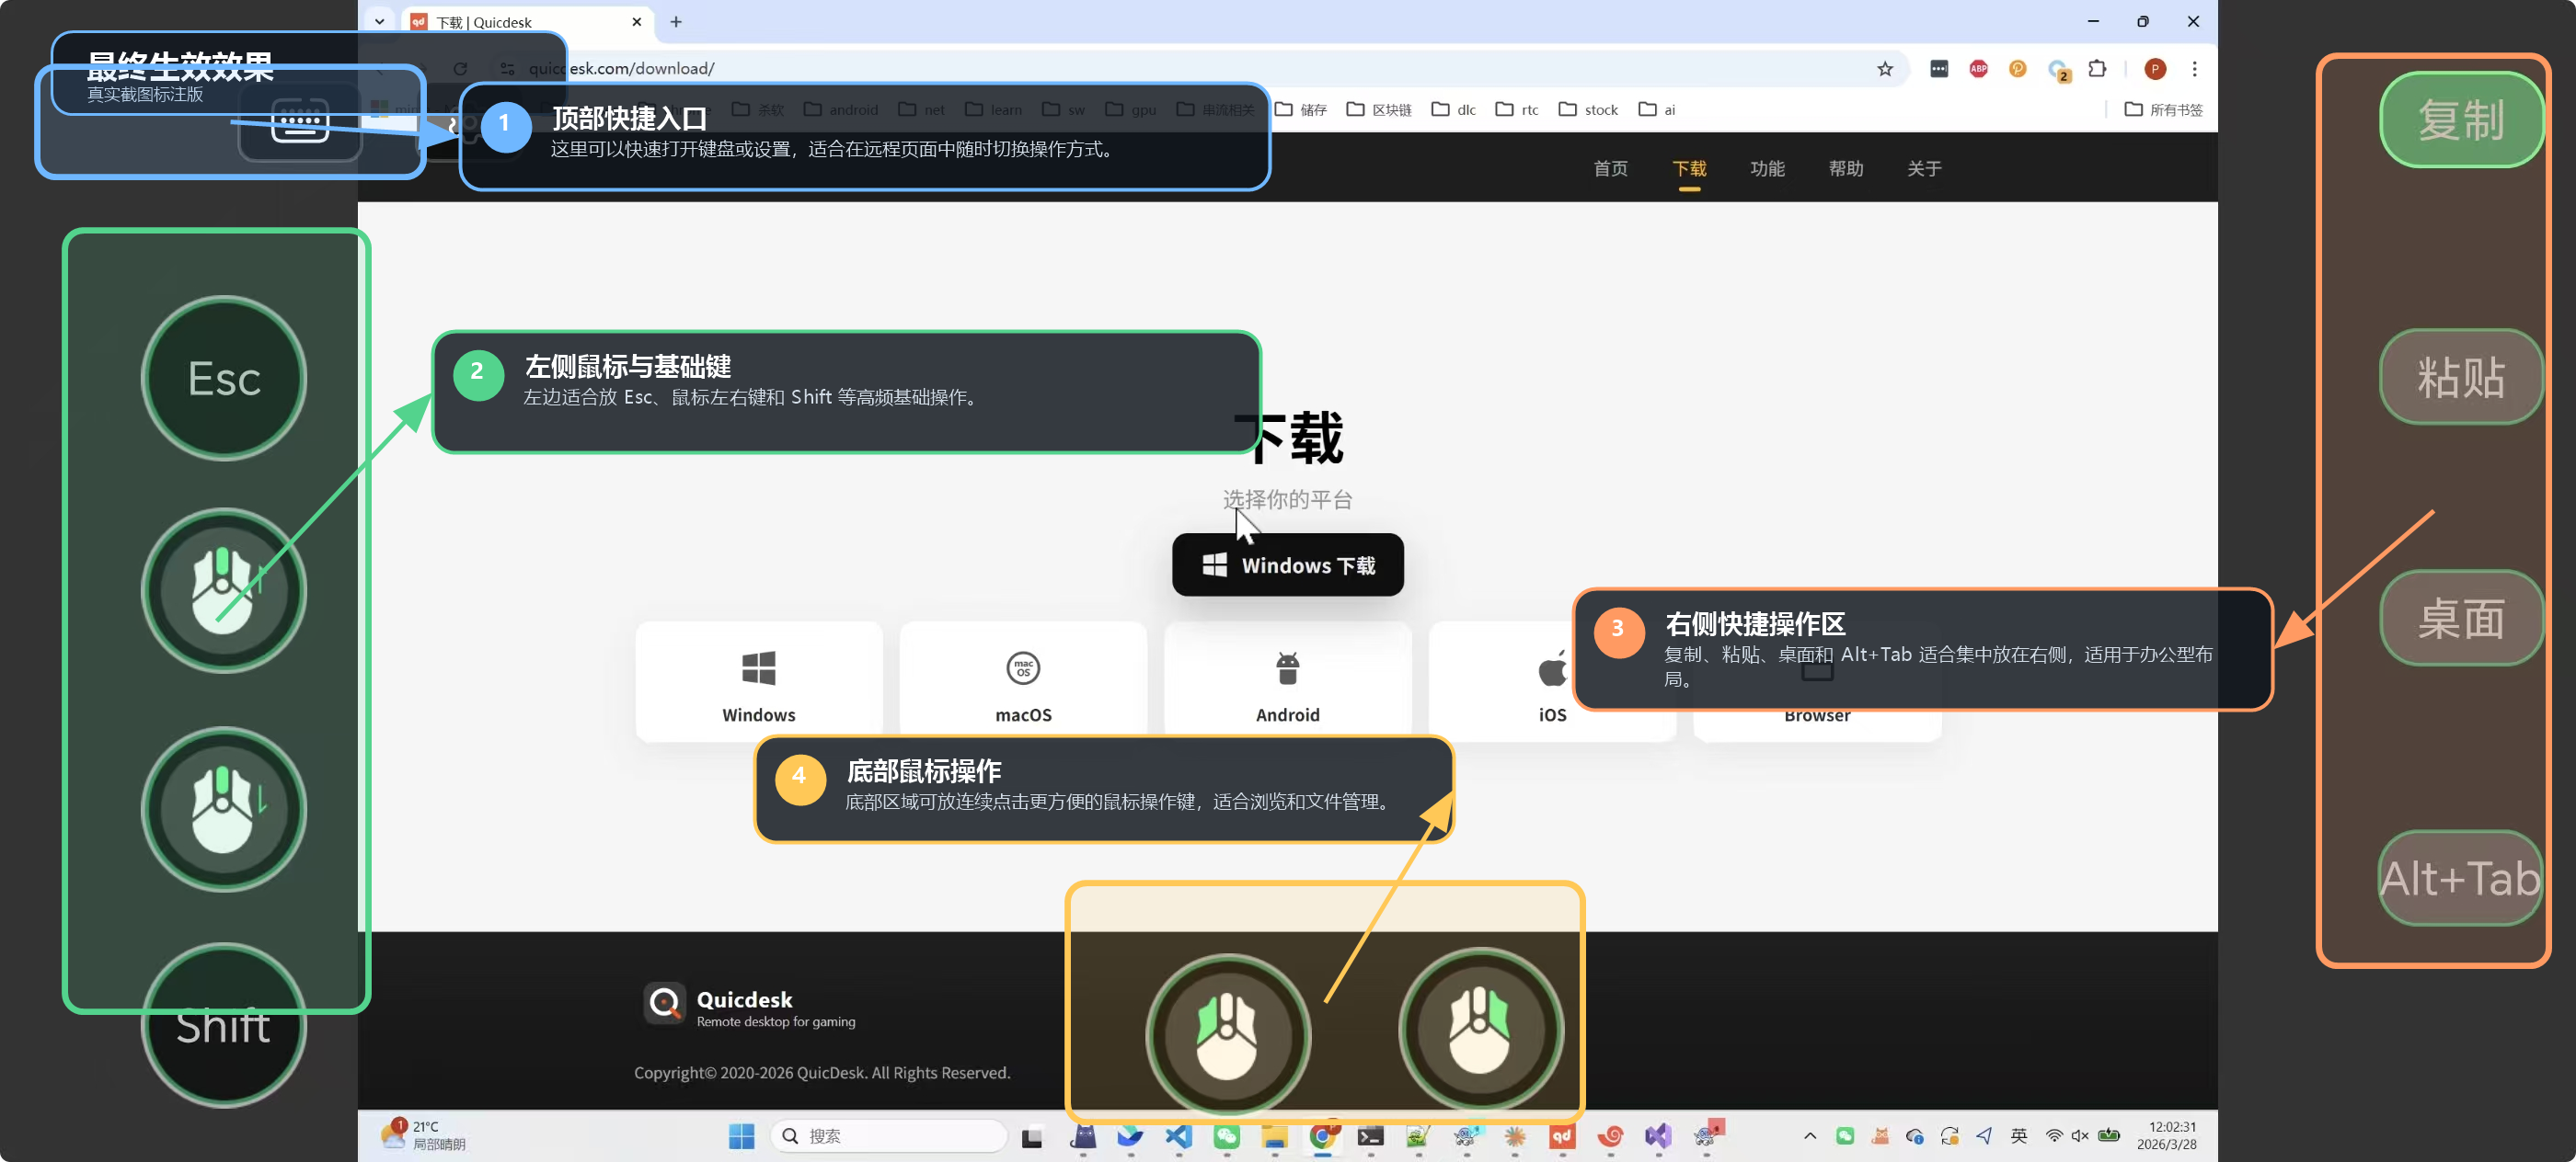This screenshot has width=2576, height=1162.
Task: Open Visual Studio Code from the taskbar
Action: (1179, 1136)
